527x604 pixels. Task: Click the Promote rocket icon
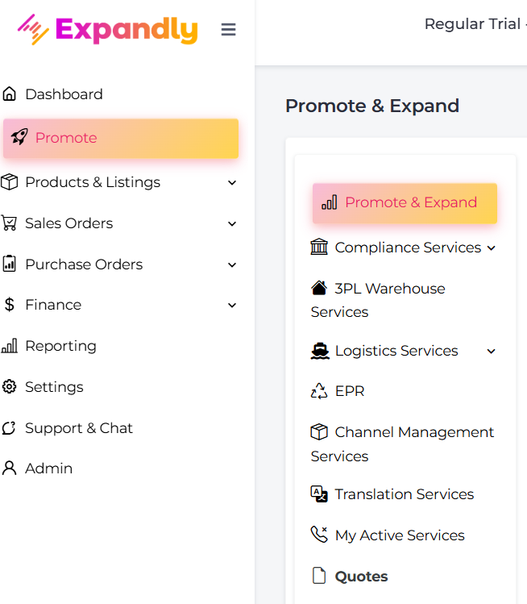point(19,138)
